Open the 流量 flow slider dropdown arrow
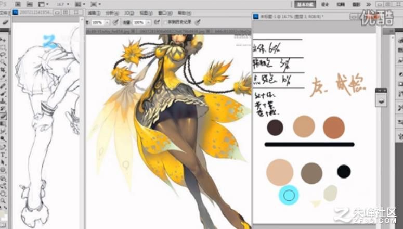This screenshot has height=229, width=403. [148, 23]
